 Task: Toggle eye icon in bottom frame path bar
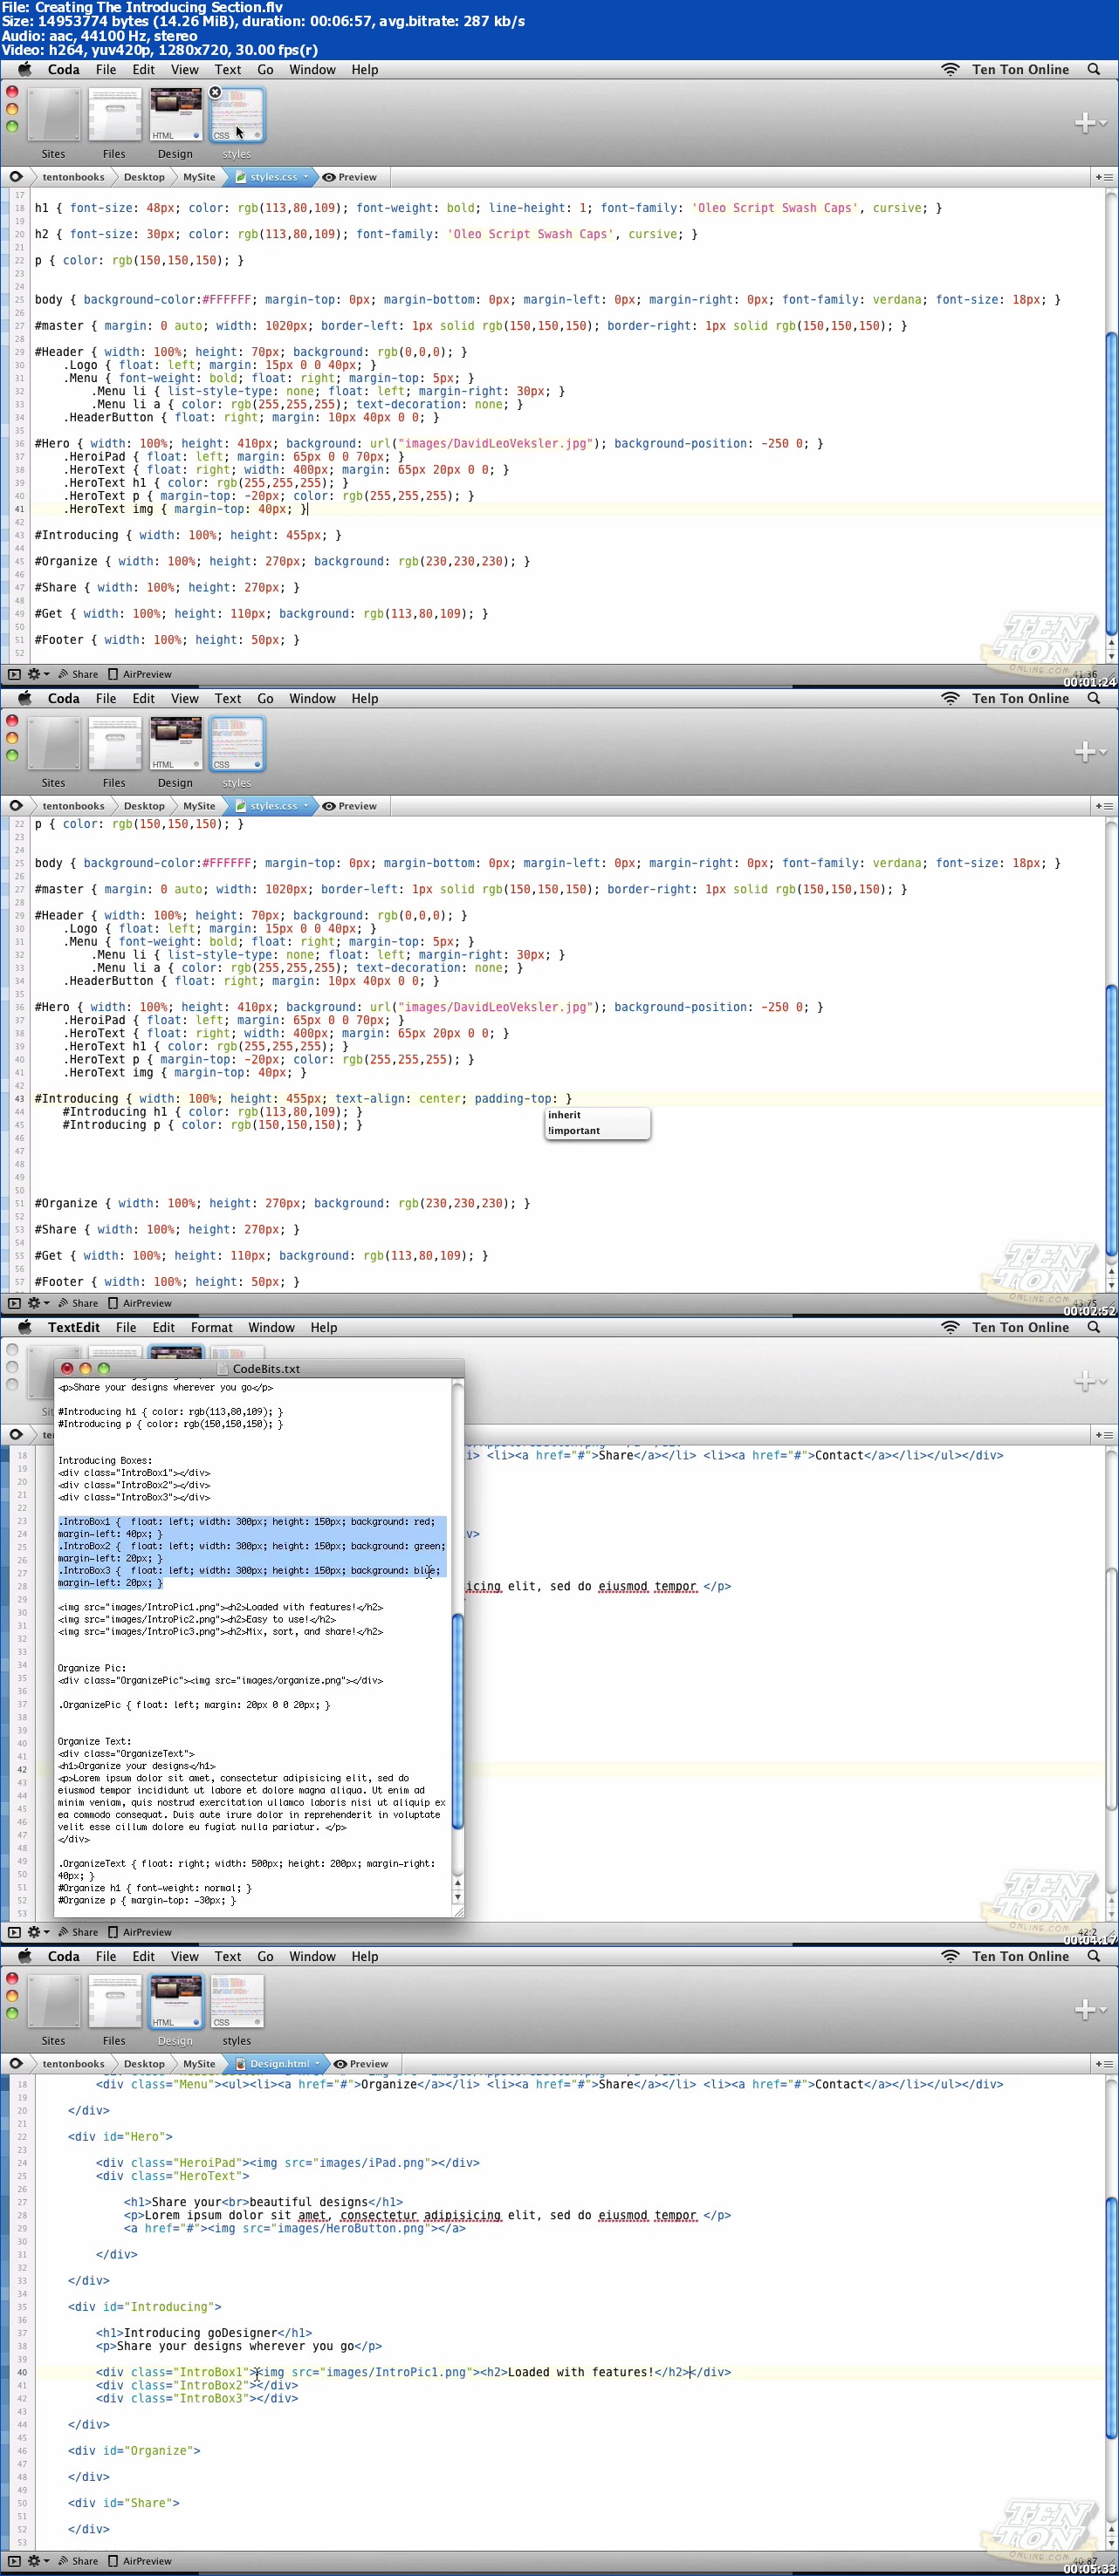pyautogui.click(x=16, y=2064)
